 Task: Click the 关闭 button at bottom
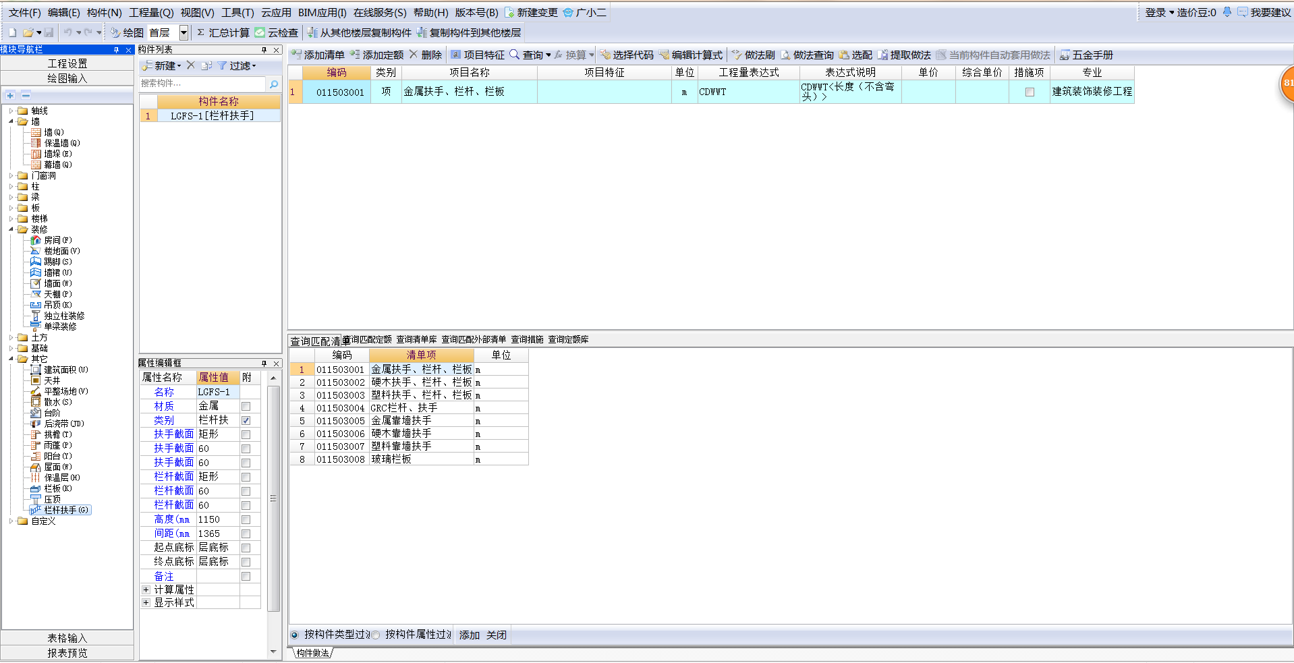497,635
